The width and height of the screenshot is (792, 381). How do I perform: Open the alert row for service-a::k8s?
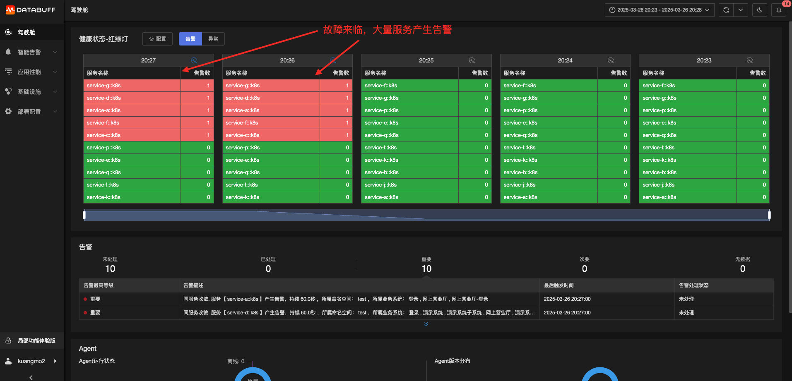pyautogui.click(x=426, y=299)
